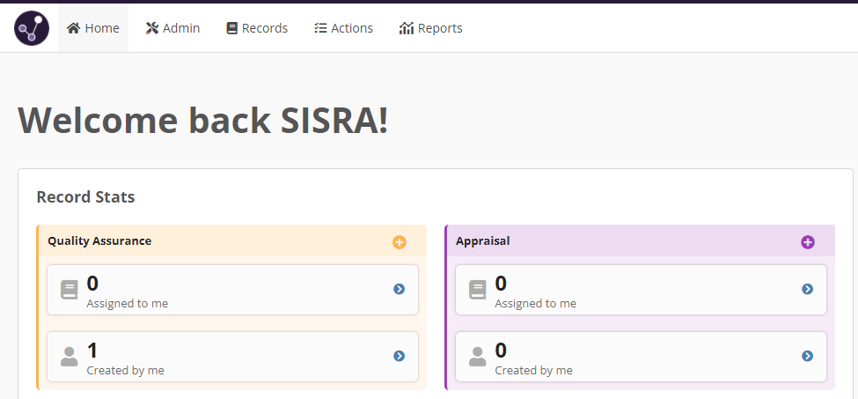Select Appraisal 'Assigned to me' label

click(x=535, y=304)
